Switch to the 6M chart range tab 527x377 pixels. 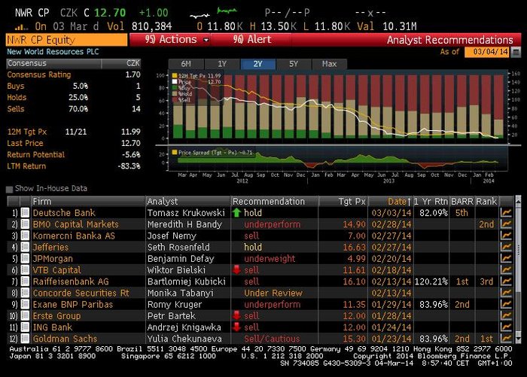(x=186, y=64)
